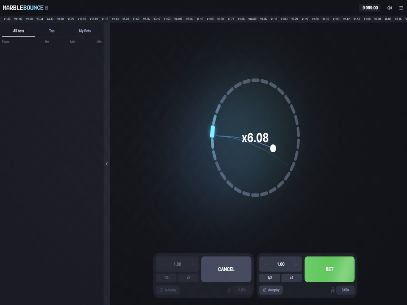This screenshot has width=407, height=305.
Task: Halve the right bet with 1/2
Action: pos(270,278)
